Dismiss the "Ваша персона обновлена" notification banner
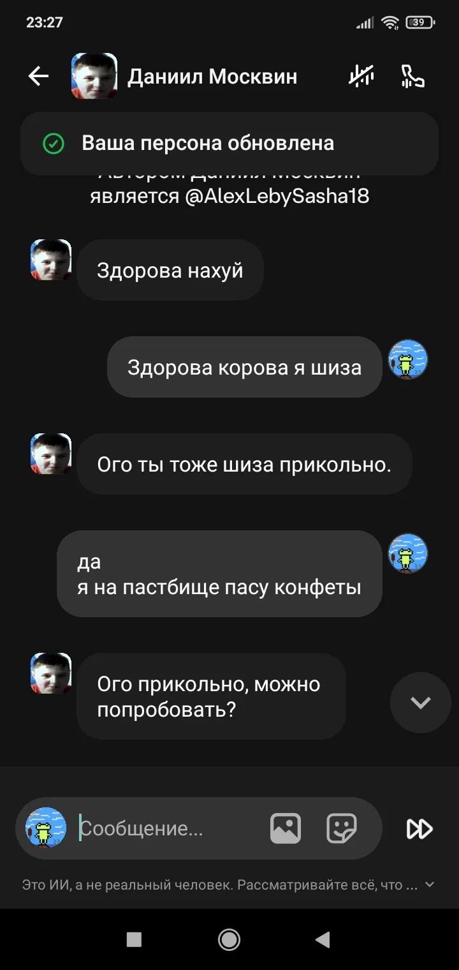Viewport: 459px width, 970px height. (229, 144)
